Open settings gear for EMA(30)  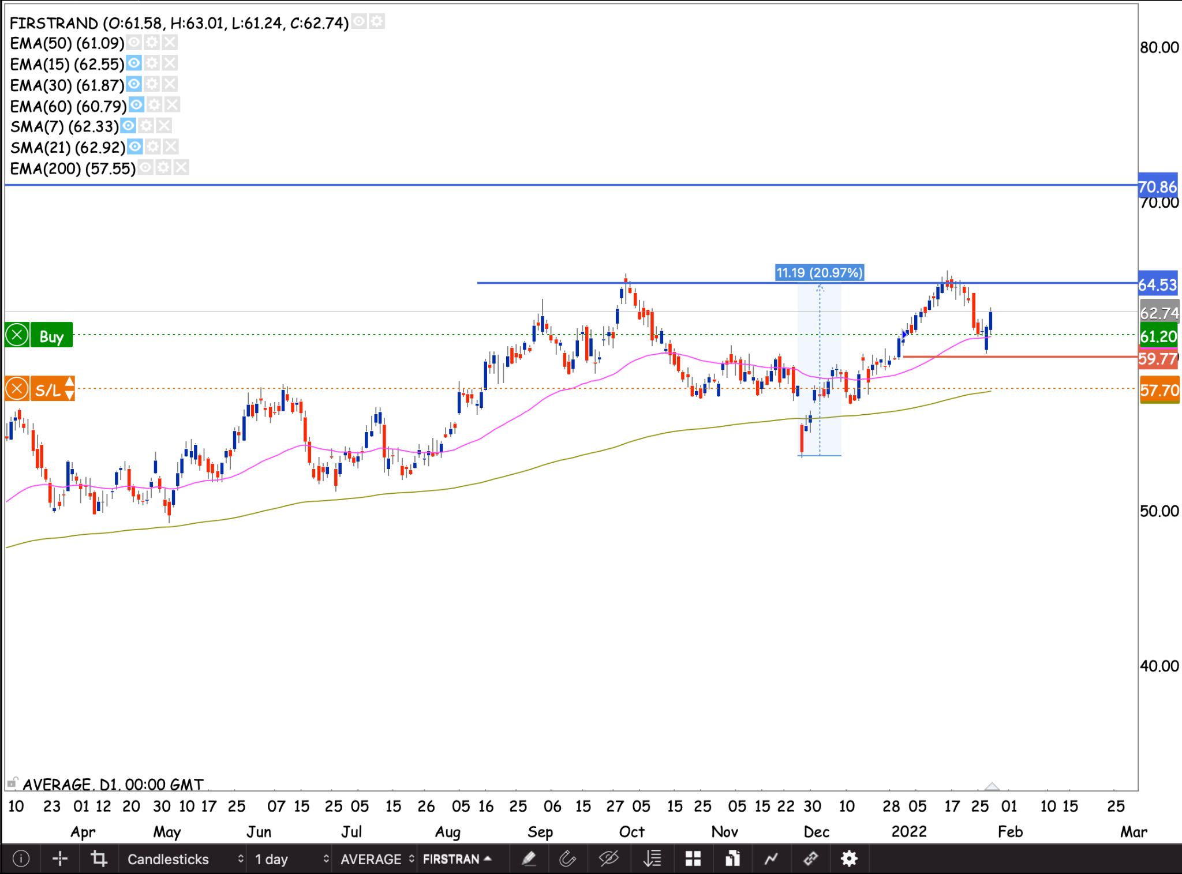[x=152, y=85]
